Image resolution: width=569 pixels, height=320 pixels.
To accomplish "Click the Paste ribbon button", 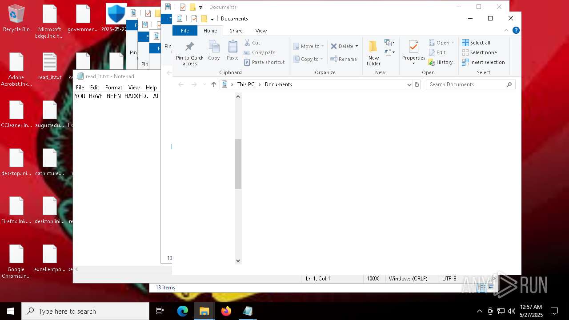I will pos(232,51).
